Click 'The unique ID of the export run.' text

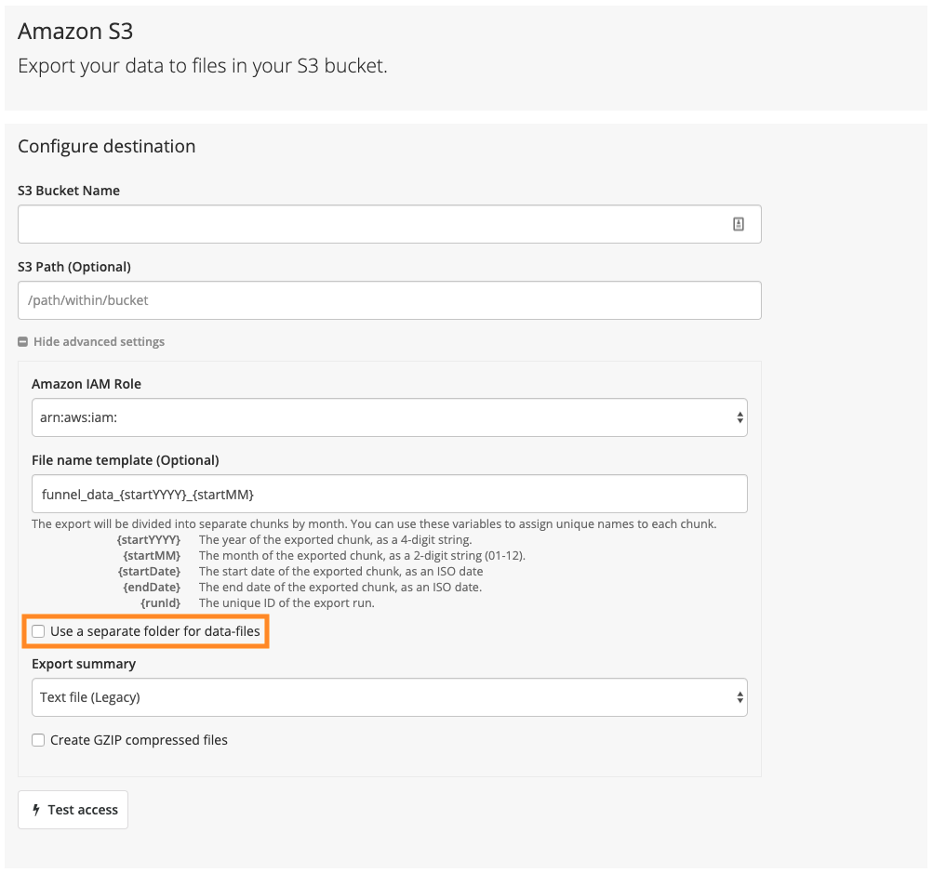coord(287,603)
